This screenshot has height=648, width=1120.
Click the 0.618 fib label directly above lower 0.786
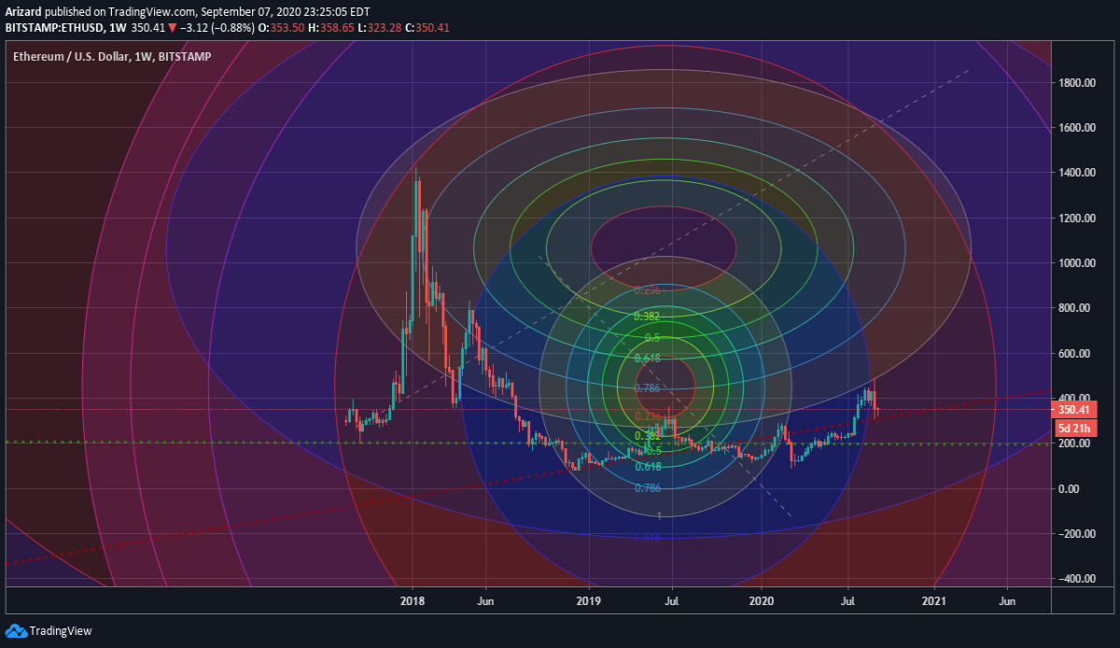(648, 466)
